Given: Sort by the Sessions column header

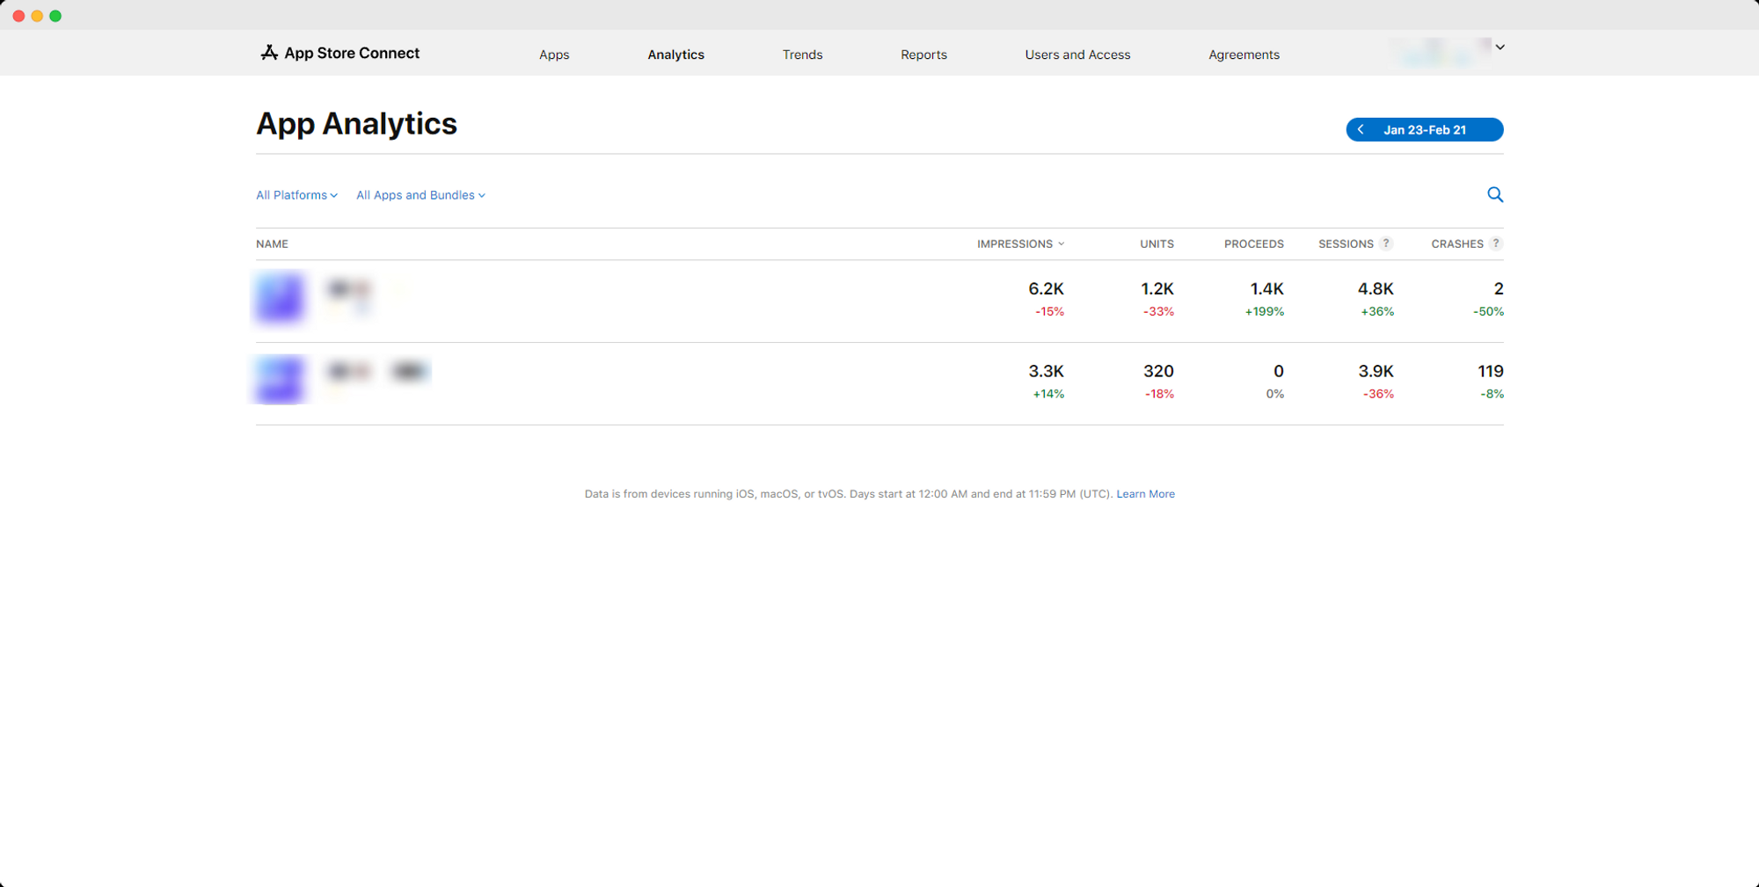Looking at the screenshot, I should (1346, 244).
